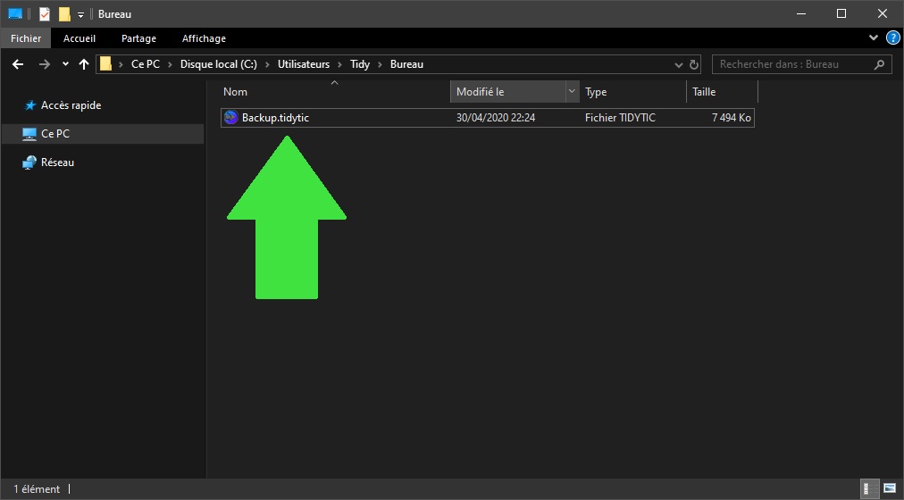Minimize the Bureau window
The height and width of the screenshot is (500, 904).
click(800, 13)
